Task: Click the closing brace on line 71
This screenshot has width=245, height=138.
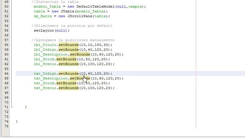Action: pyautogui.click(x=26, y=107)
